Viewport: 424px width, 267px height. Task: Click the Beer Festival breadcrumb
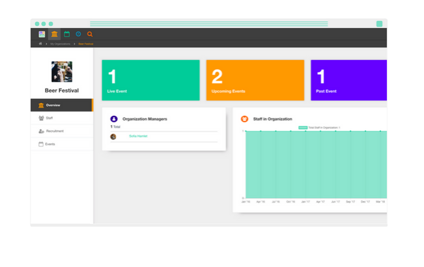[x=86, y=44]
